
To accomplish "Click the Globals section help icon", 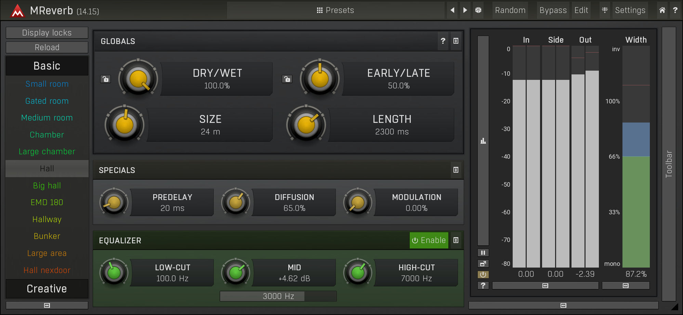I will [443, 41].
